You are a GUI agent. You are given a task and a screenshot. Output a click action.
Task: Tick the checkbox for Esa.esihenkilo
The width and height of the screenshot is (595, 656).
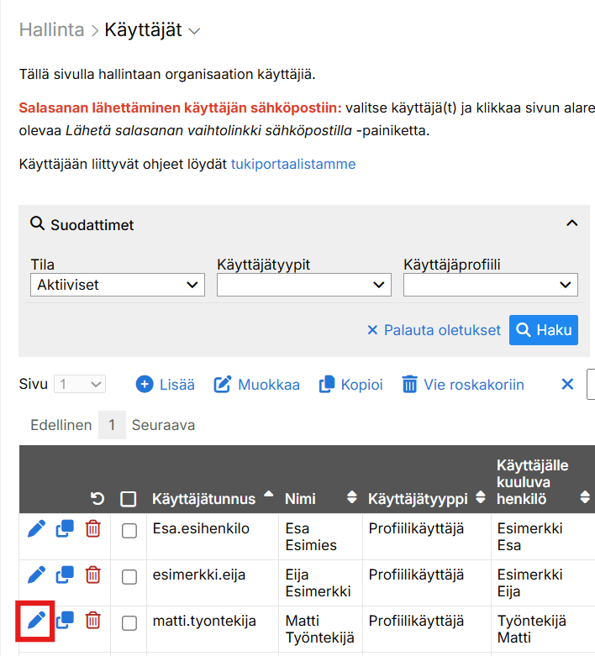pyautogui.click(x=129, y=530)
